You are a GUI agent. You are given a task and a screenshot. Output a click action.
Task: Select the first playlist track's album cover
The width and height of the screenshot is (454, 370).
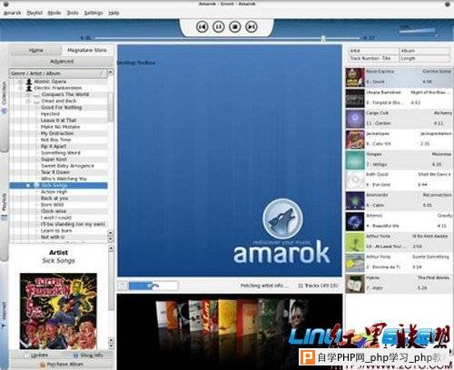pos(355,77)
